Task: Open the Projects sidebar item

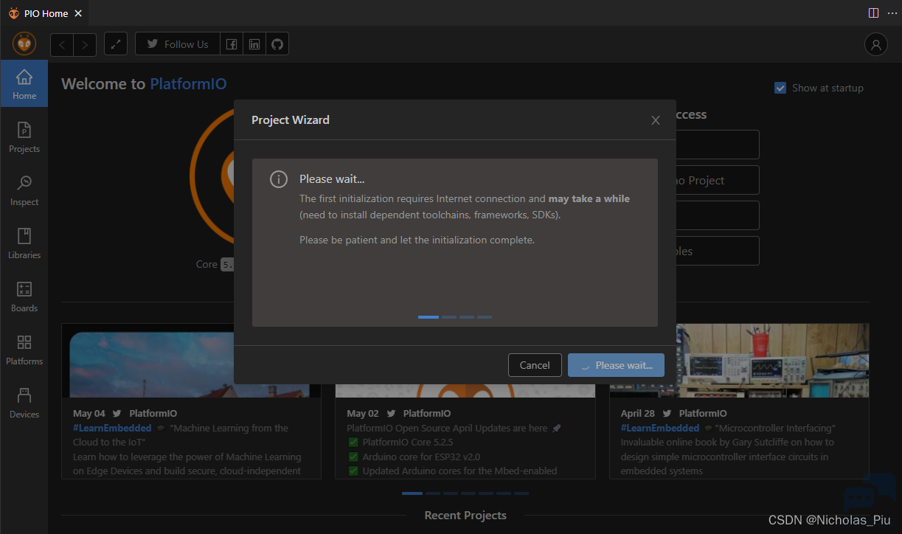Action: click(x=24, y=137)
